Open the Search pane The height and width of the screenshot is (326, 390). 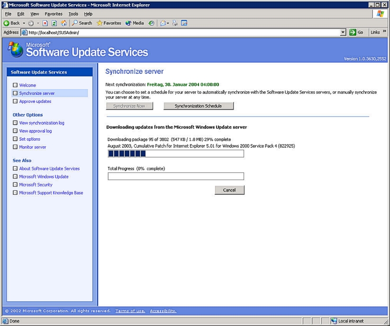[x=82, y=23]
